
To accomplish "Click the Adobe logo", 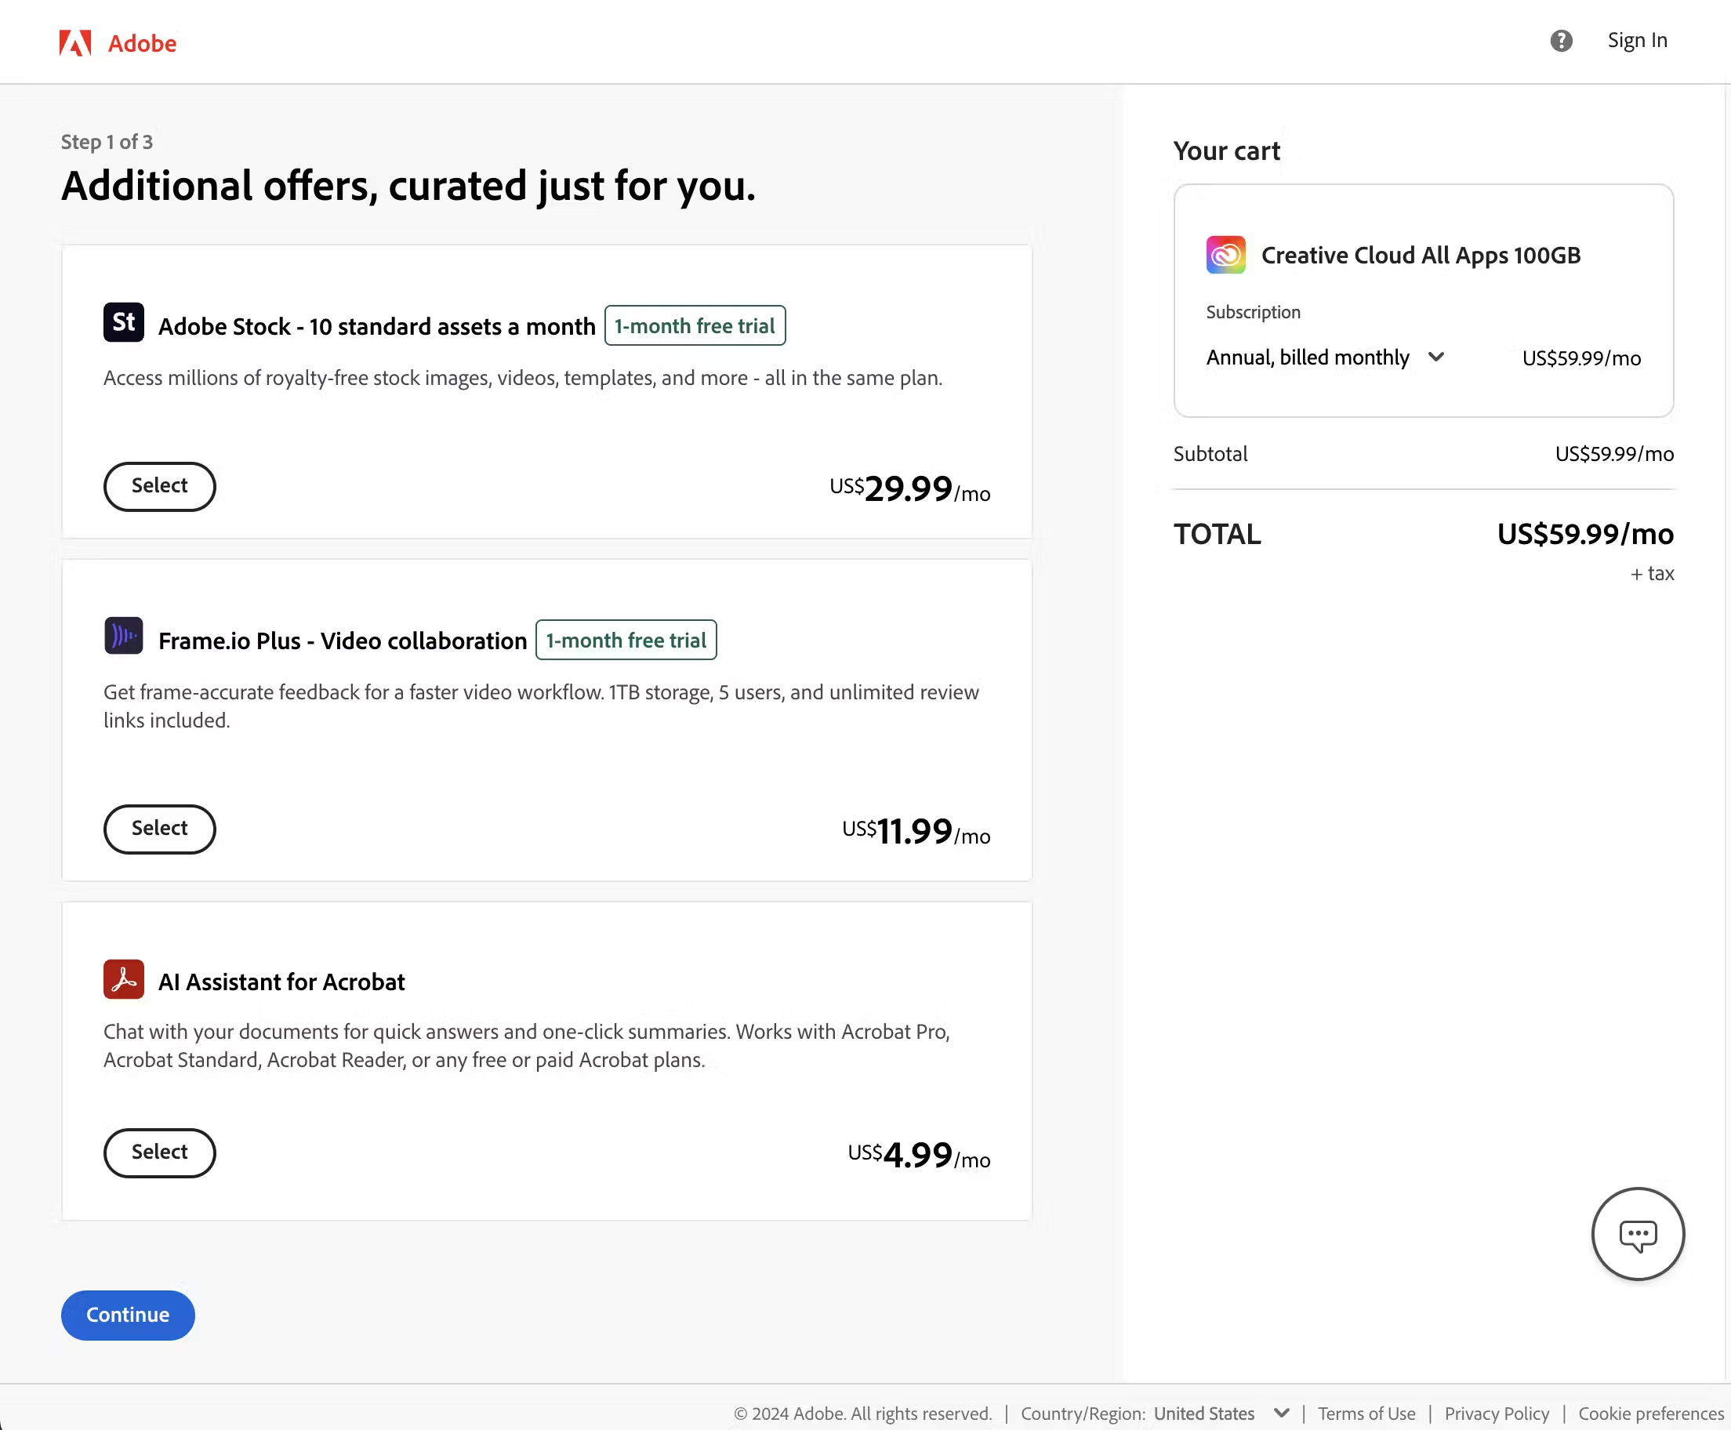I will [75, 43].
